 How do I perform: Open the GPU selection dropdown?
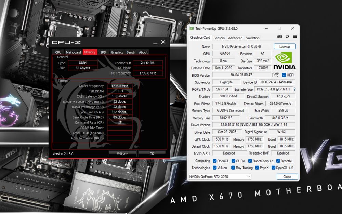tap(220, 176)
